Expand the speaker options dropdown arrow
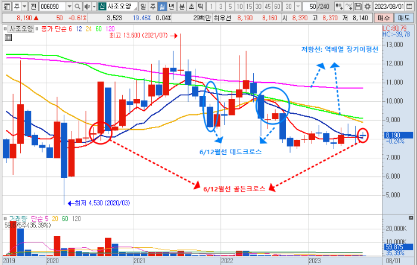The image size is (417, 265). [94, 6]
